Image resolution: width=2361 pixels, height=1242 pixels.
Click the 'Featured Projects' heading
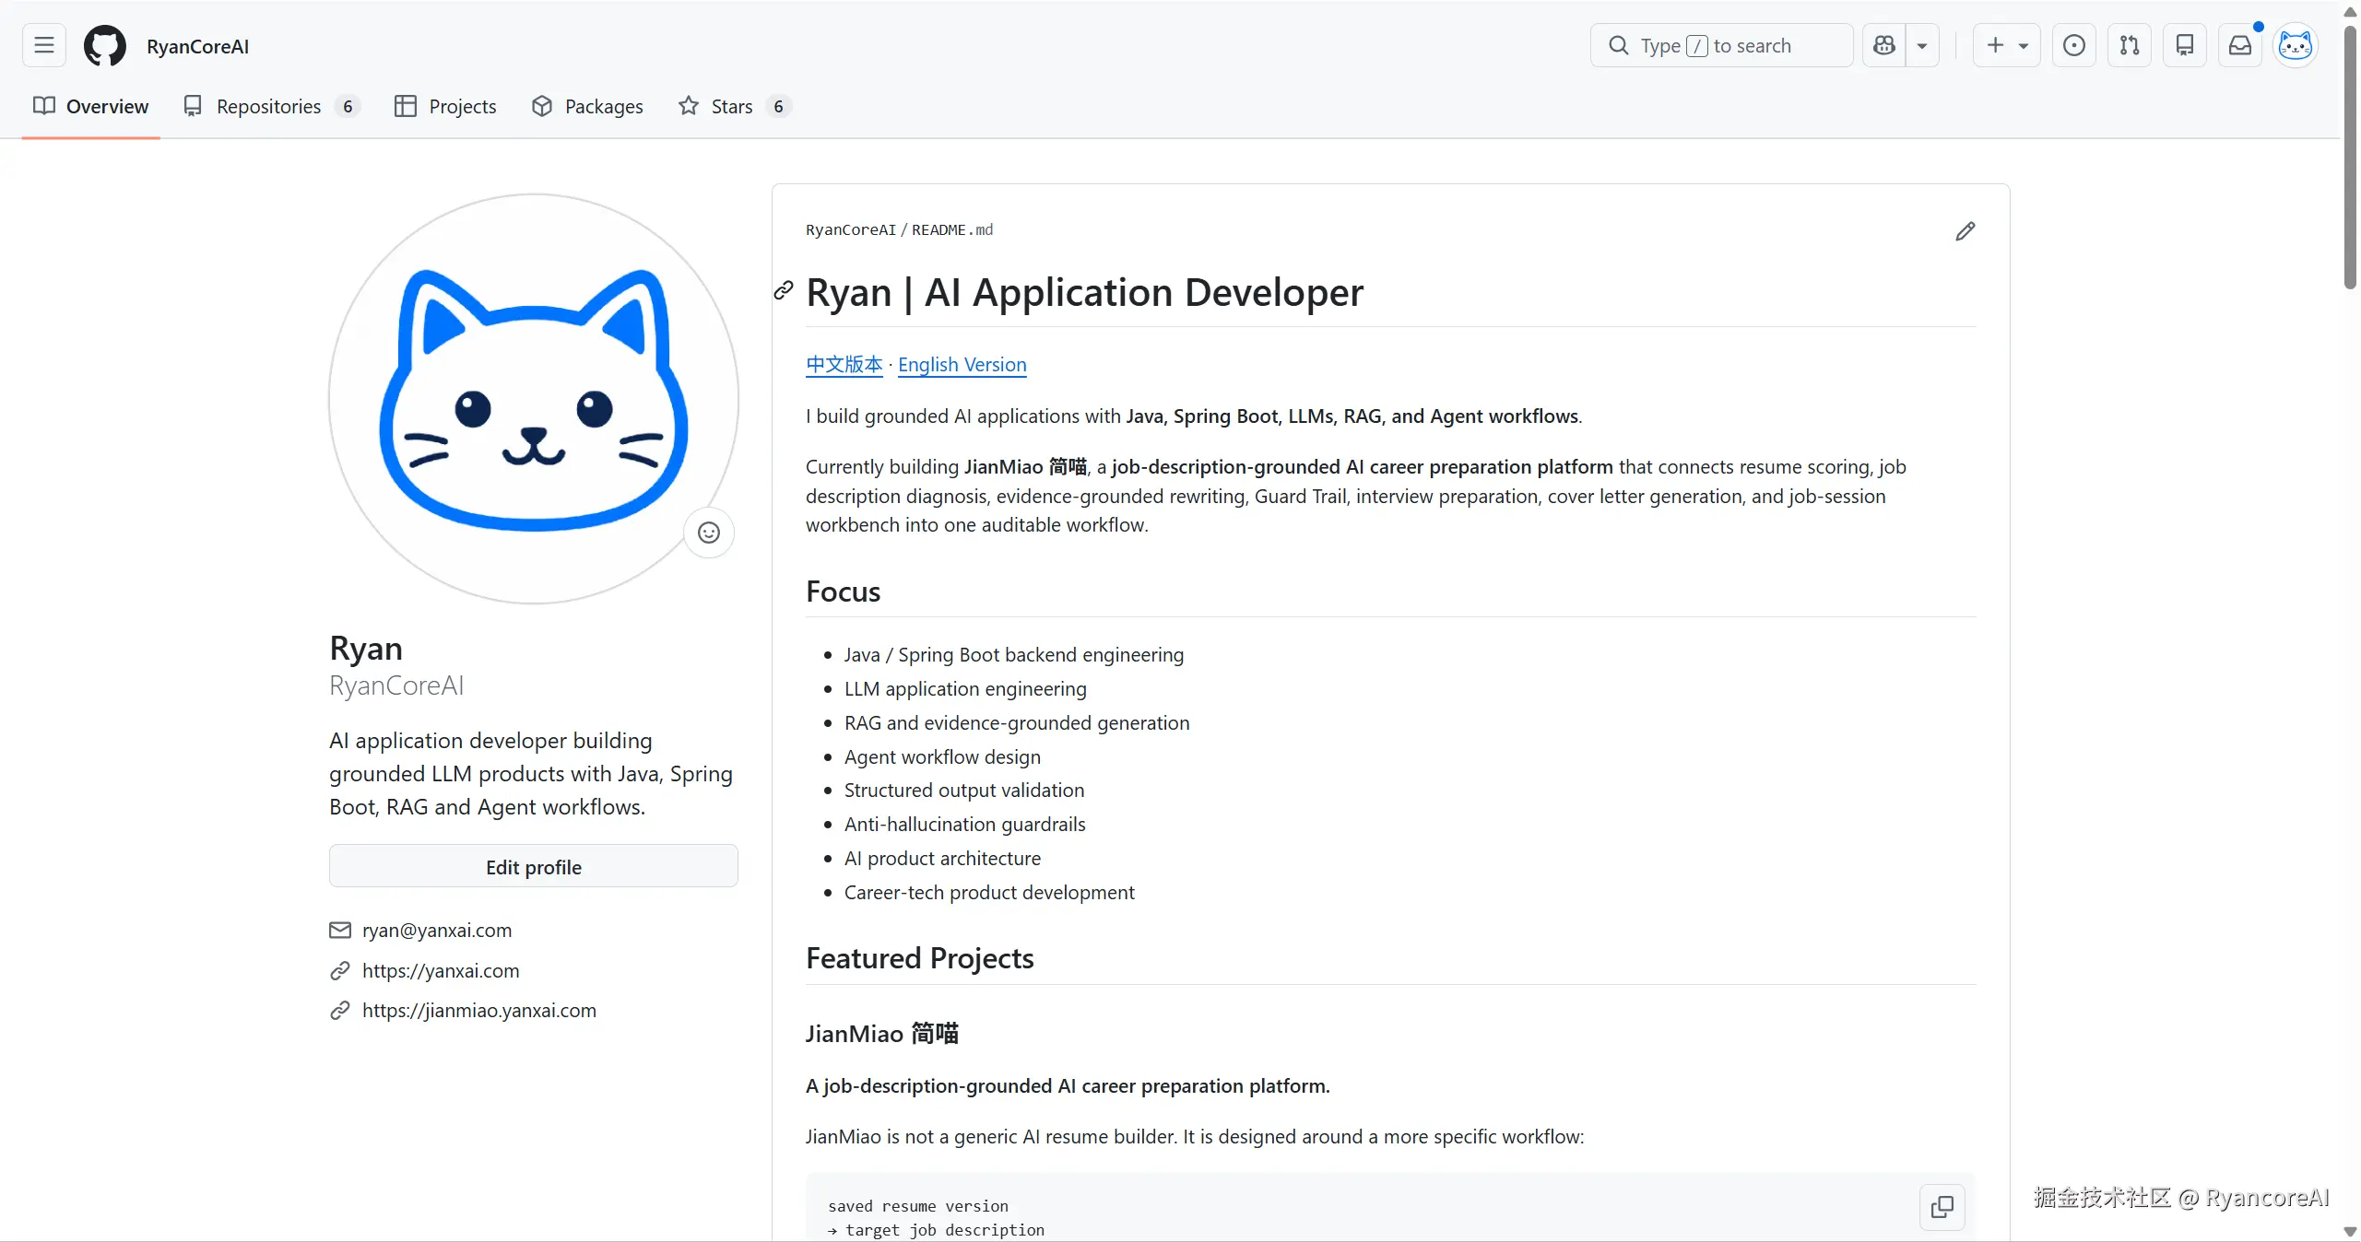point(920,958)
